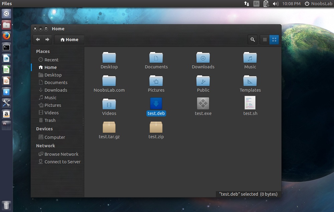Open the sound volume menu

275,4
